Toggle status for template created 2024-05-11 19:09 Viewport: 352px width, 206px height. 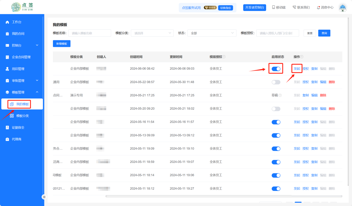[x=276, y=149]
